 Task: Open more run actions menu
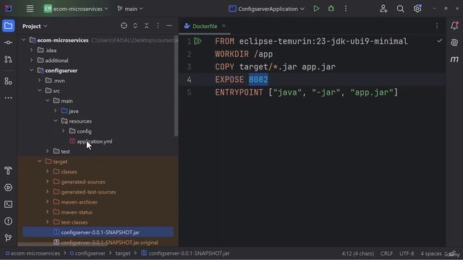[x=346, y=9]
